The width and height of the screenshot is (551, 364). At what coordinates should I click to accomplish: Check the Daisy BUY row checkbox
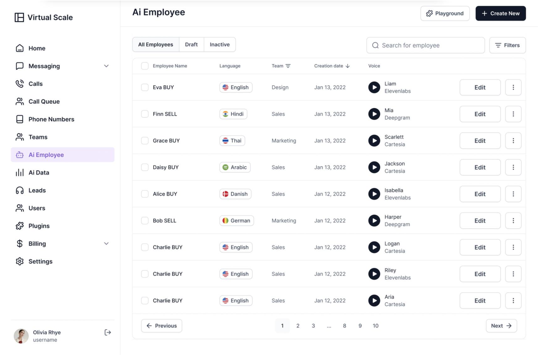pyautogui.click(x=145, y=167)
